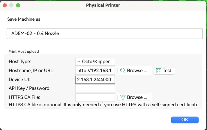The height and width of the screenshot is (130, 207).
Task: Click the magnifier icon on hostname Browse
Action: click(x=122, y=71)
